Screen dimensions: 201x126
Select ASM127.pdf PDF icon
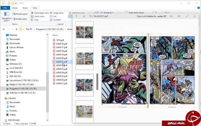click(54, 83)
